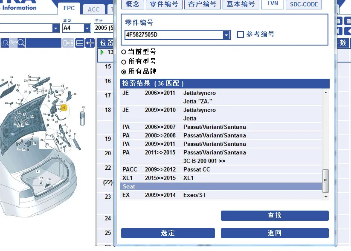Viewport: 351px width, 251px height.
Task: Open the TVN tab
Action: point(273,4)
